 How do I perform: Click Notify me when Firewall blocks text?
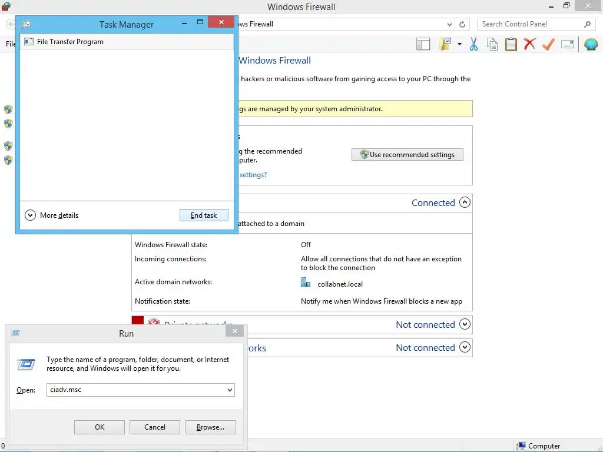[381, 301]
